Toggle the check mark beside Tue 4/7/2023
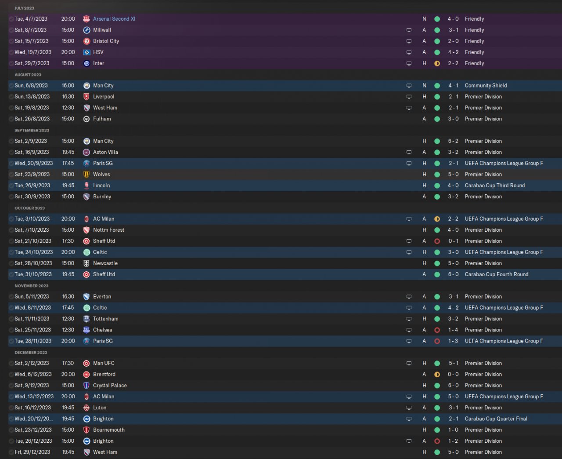Screen dimensions: 562x459 point(11,19)
